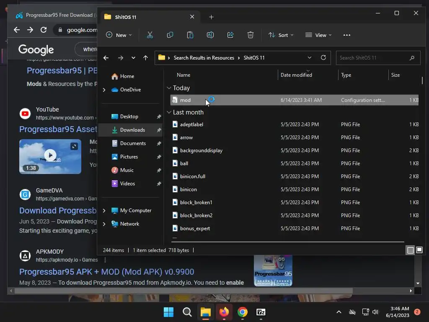Go back in File Explorer
The width and height of the screenshot is (429, 322).
click(106, 58)
